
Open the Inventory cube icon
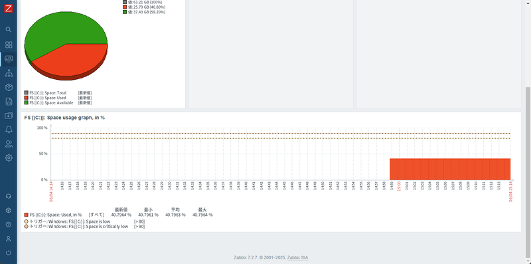(9, 87)
